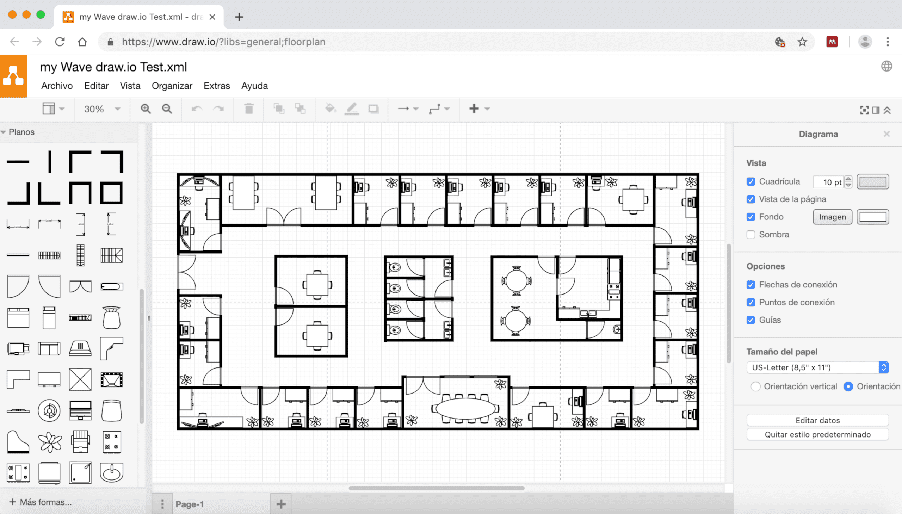
Task: Click the Fondo background color swatch
Action: tap(872, 217)
